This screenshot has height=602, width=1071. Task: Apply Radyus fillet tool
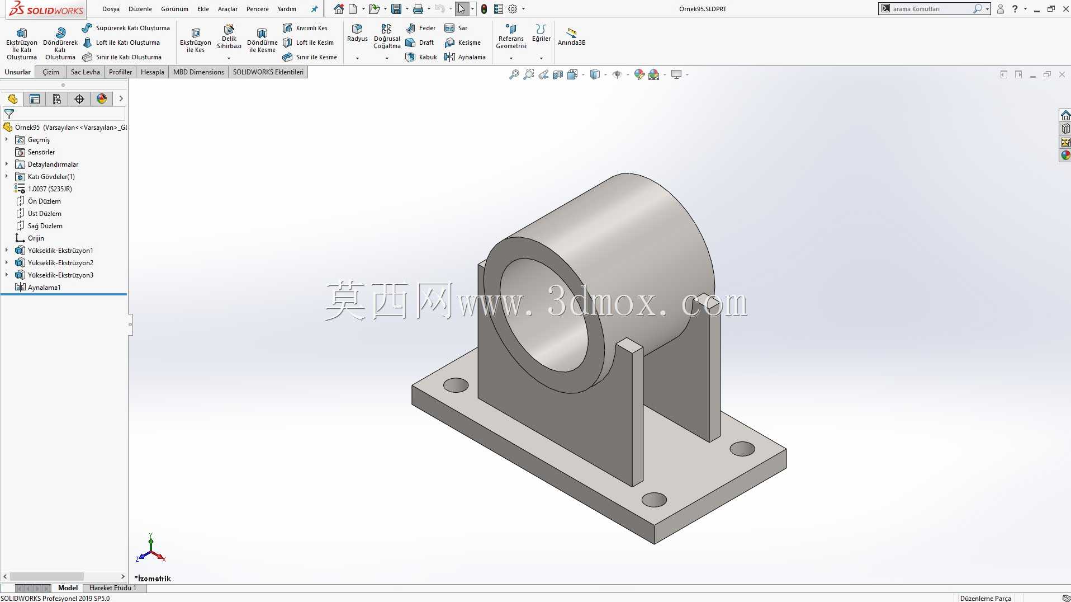[357, 34]
